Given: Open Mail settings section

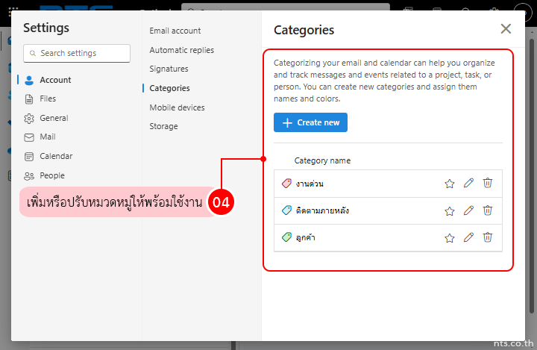Looking at the screenshot, I should [48, 137].
